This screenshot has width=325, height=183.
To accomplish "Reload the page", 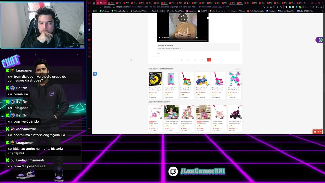I will pyautogui.click(x=100, y=7).
